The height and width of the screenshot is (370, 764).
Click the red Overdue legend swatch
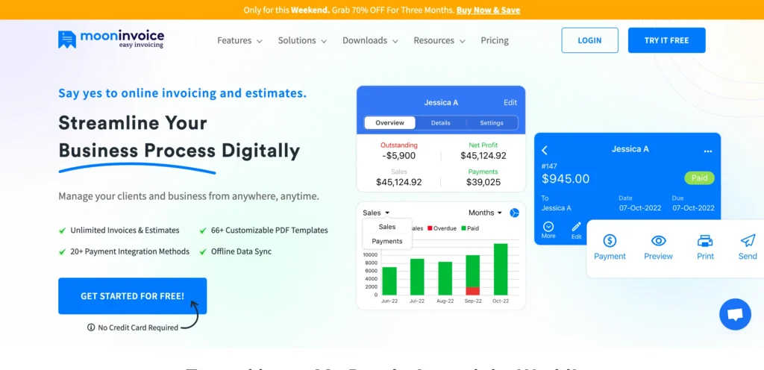click(x=430, y=228)
